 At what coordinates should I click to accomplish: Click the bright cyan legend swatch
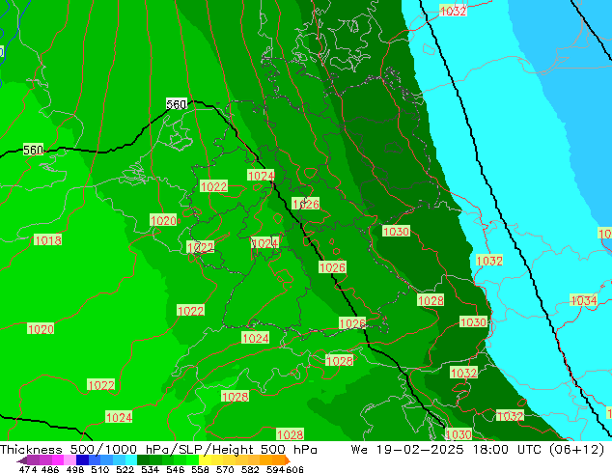[131, 460]
